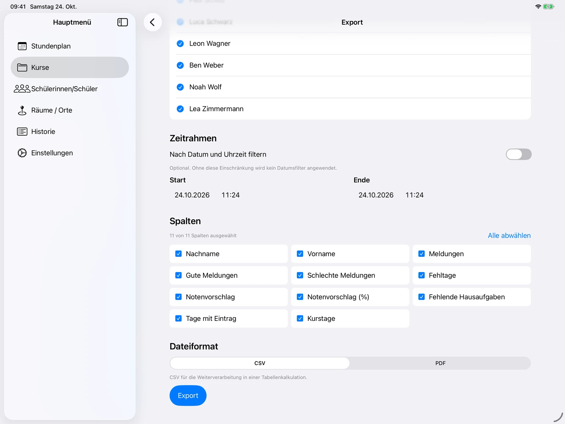Check the Wi-Fi status icon
Screen dimensions: 565x424
538,6
